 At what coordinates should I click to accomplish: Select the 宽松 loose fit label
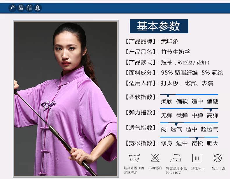pyautogui.click(x=197, y=143)
